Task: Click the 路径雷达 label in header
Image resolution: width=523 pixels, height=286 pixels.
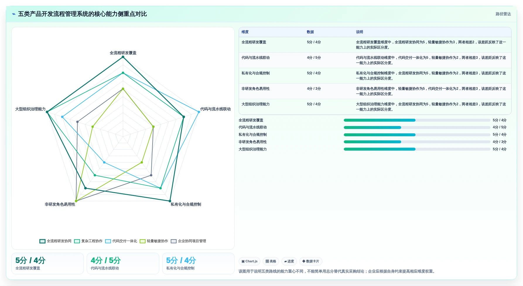Action: coord(503,14)
